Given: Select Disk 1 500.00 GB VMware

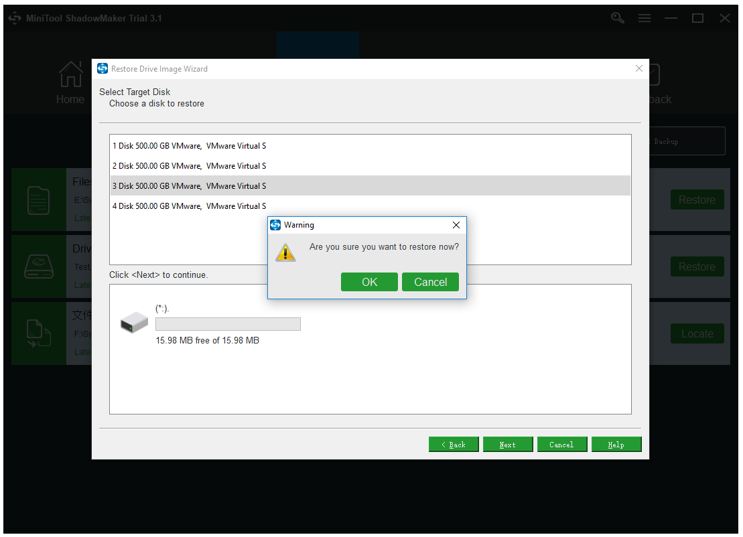Looking at the screenshot, I should [x=370, y=146].
